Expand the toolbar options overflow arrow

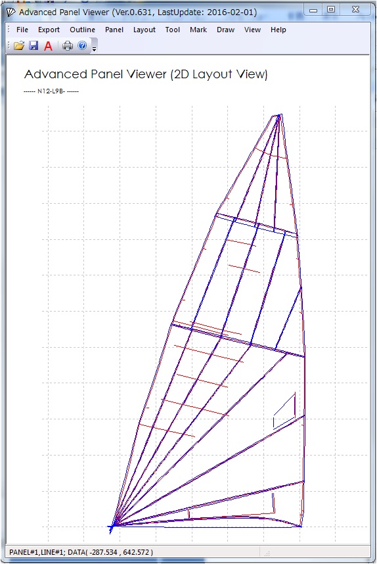coord(94,48)
